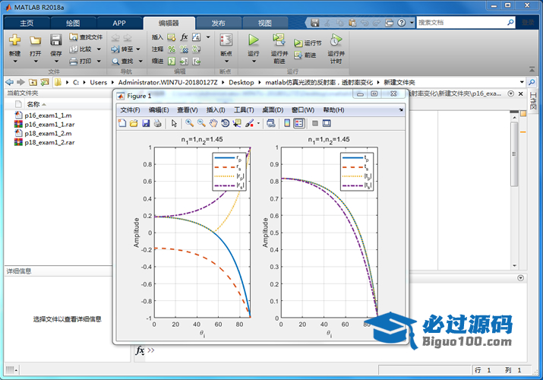
Task: Toggle Data Cursor tool in Figure 1
Action: tap(237, 123)
